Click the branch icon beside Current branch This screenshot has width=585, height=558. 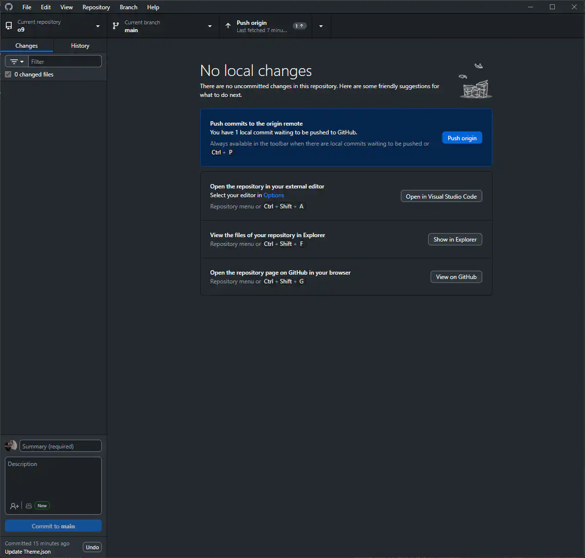[116, 26]
